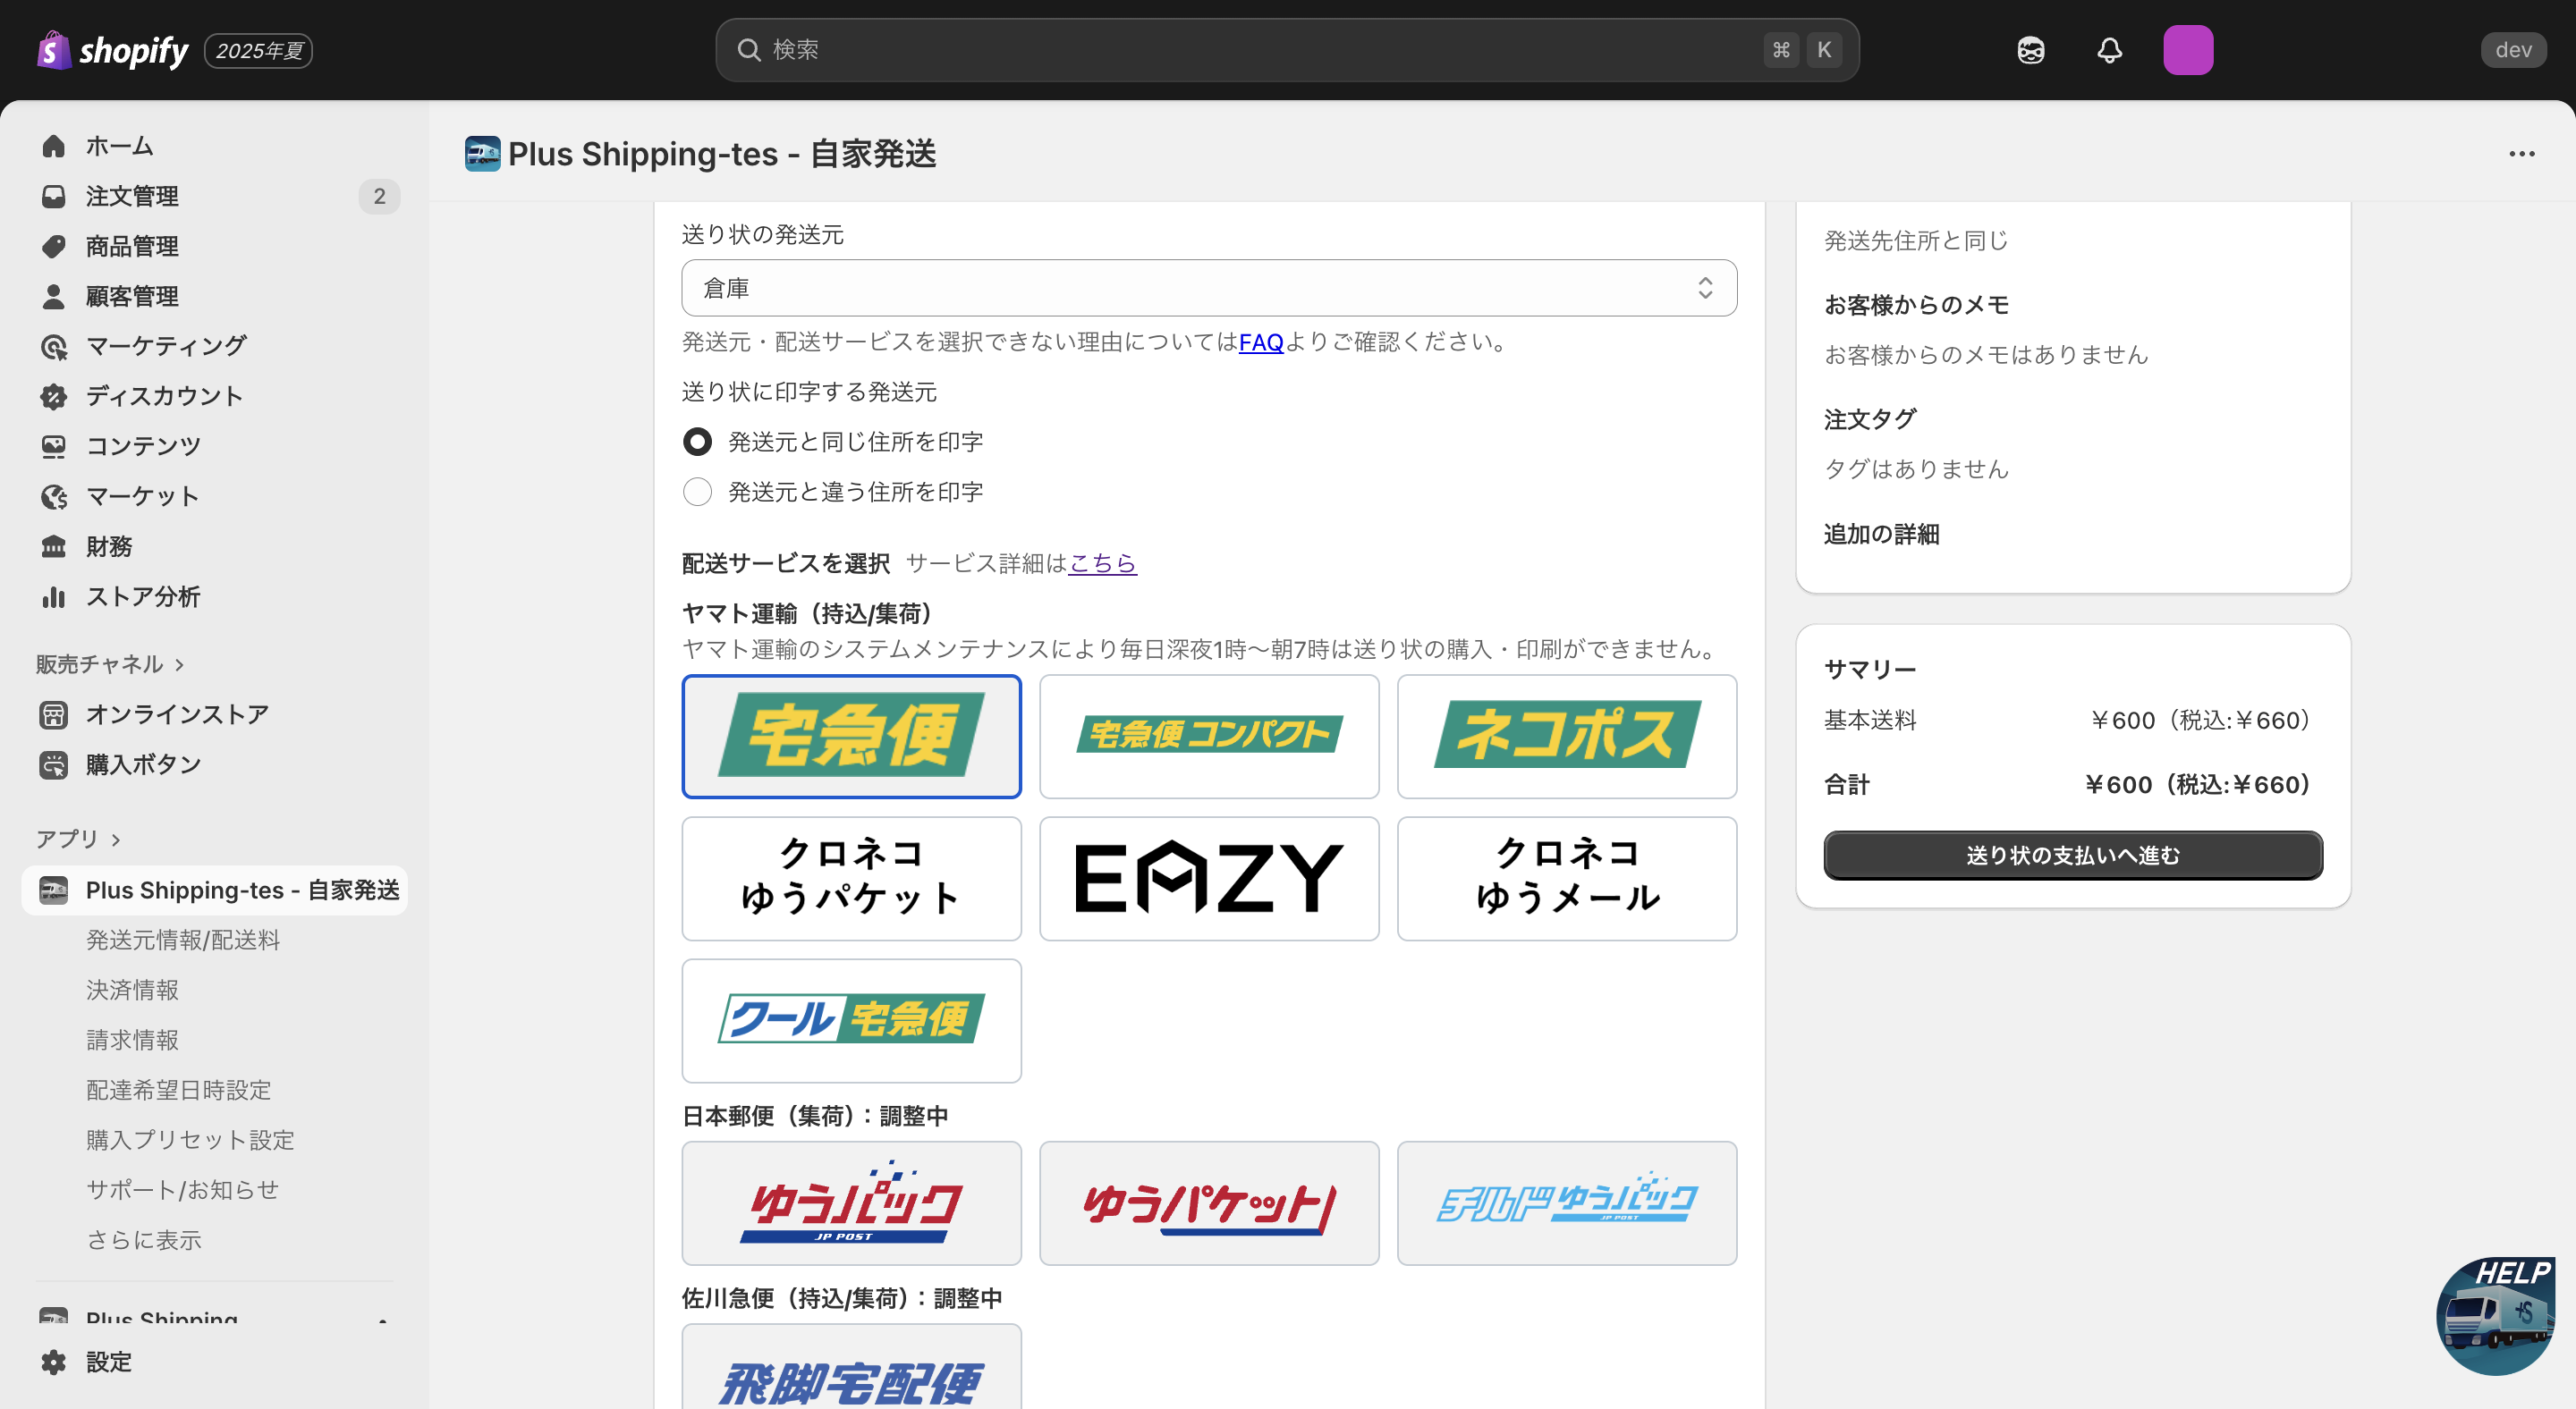The width and height of the screenshot is (2576, 1409).
Task: Select 発送元と違う住所を印字 radio button
Action: pos(697,492)
